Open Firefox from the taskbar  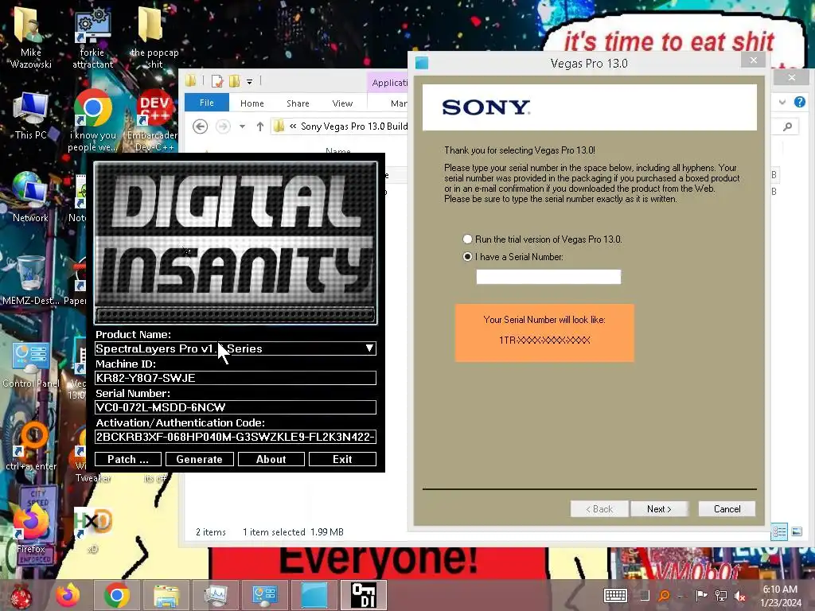click(x=68, y=595)
